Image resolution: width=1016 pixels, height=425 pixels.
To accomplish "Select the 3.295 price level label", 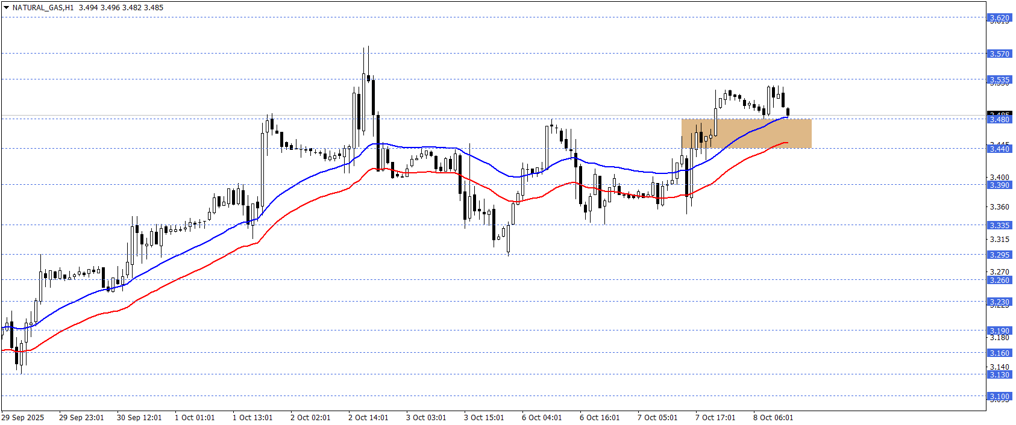I will tap(999, 255).
